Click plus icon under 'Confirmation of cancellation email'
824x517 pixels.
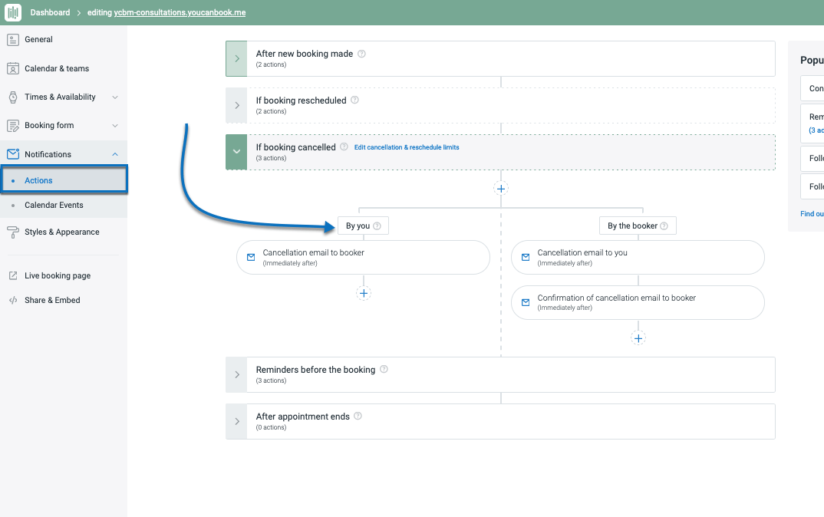click(638, 338)
